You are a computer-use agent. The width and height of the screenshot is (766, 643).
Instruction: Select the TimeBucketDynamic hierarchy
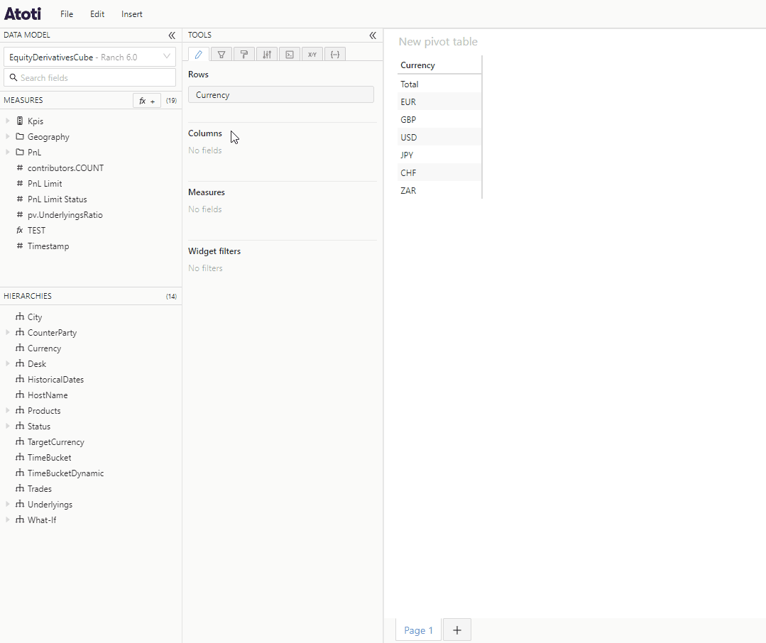(x=65, y=473)
